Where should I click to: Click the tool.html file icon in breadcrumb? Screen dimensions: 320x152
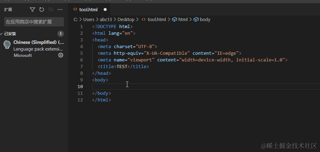[x=144, y=19]
